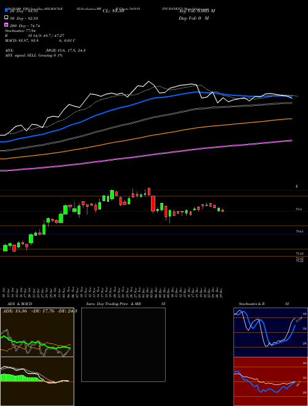Click the white 50 Day legend swatch
This screenshot has width=308, height=406.
(x=6, y=18)
